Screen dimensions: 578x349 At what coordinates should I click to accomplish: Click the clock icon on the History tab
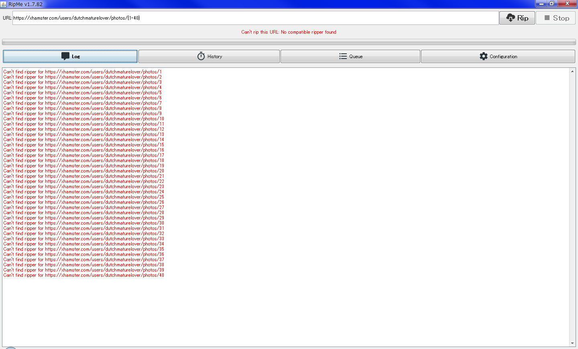coord(201,56)
